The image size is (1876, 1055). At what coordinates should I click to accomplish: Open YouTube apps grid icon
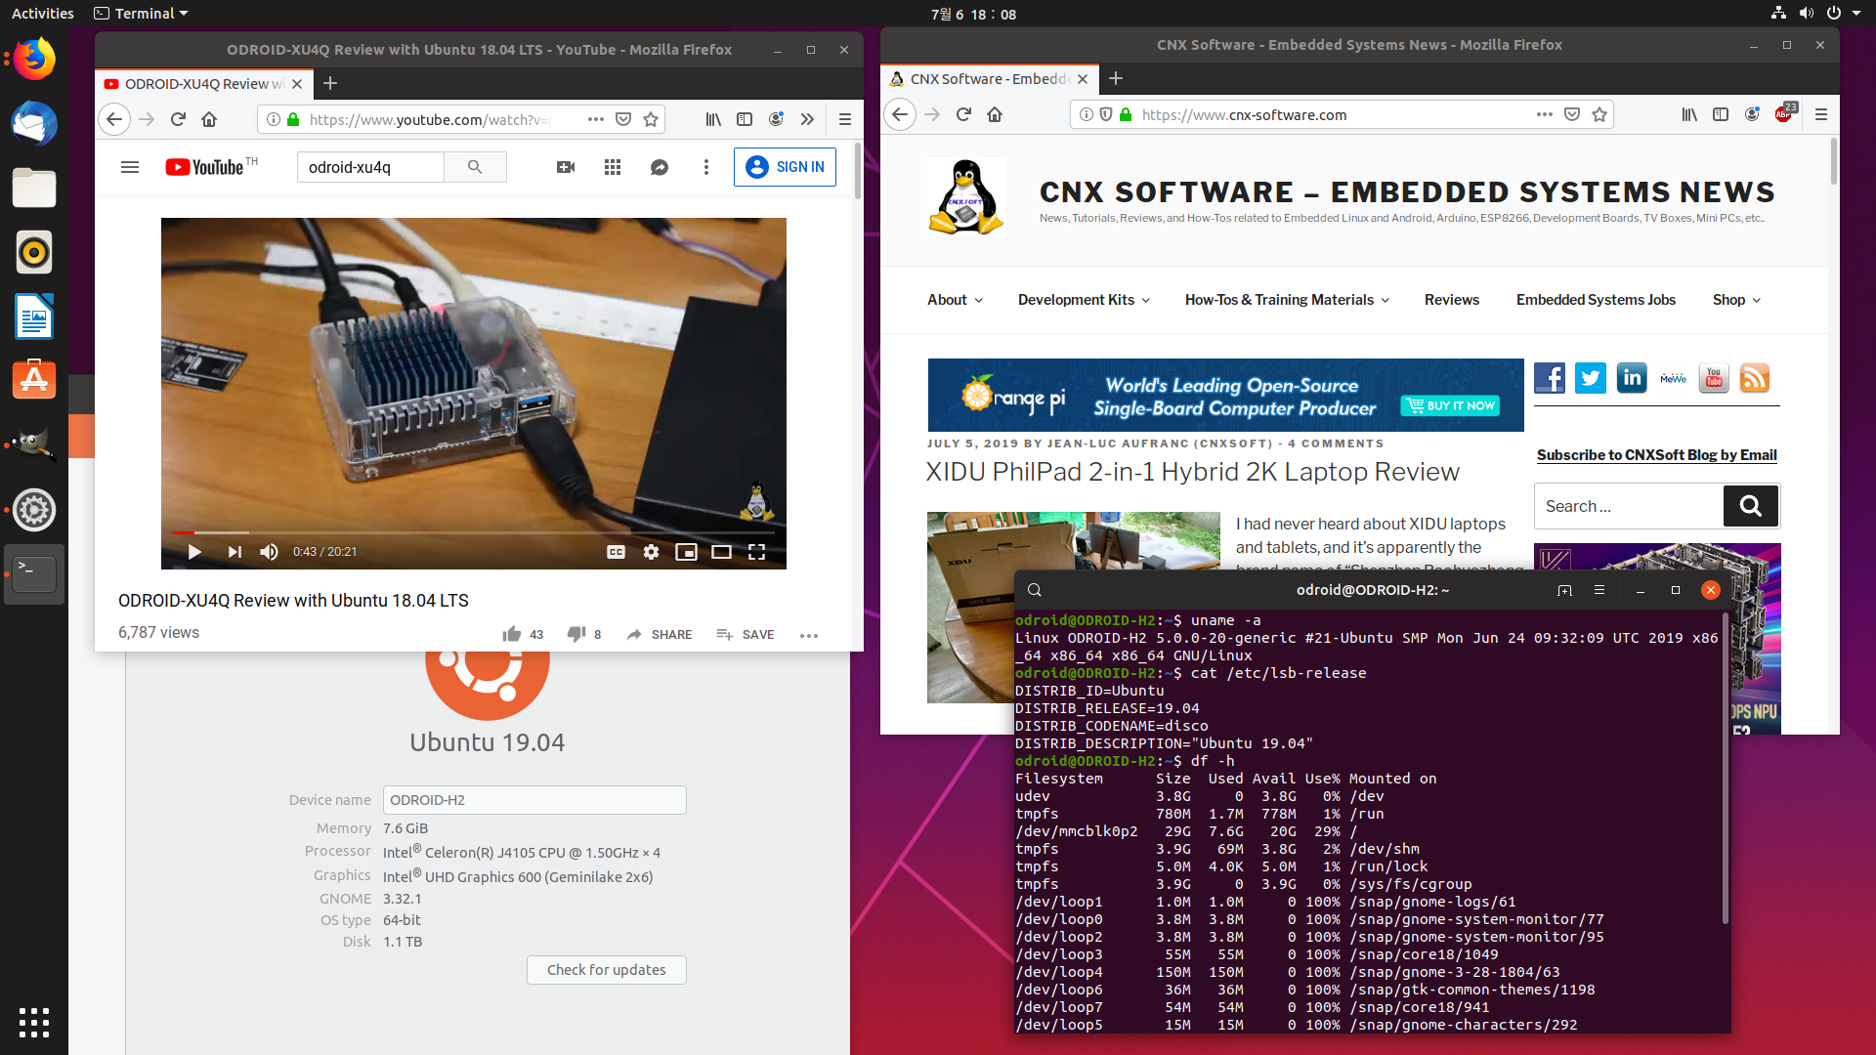[x=613, y=167]
